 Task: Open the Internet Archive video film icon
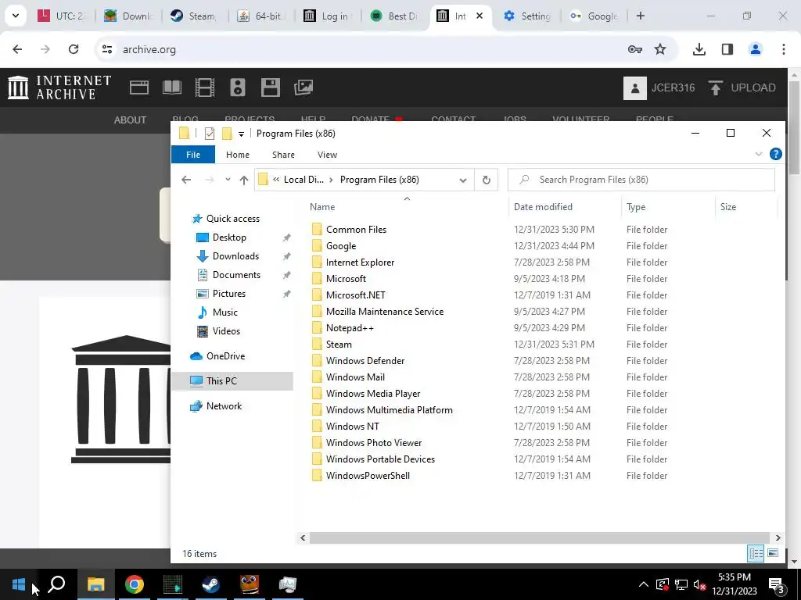205,87
